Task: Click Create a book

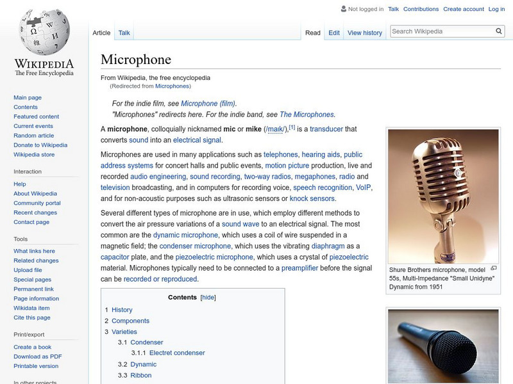Action: [x=33, y=347]
